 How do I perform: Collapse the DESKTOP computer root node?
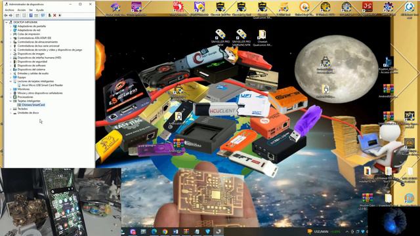(x=7, y=22)
